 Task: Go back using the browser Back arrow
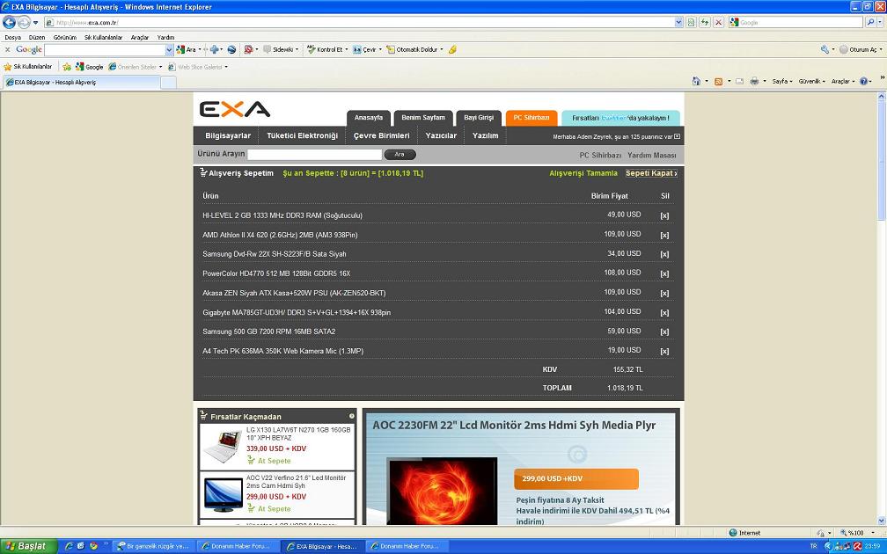pyautogui.click(x=9, y=22)
